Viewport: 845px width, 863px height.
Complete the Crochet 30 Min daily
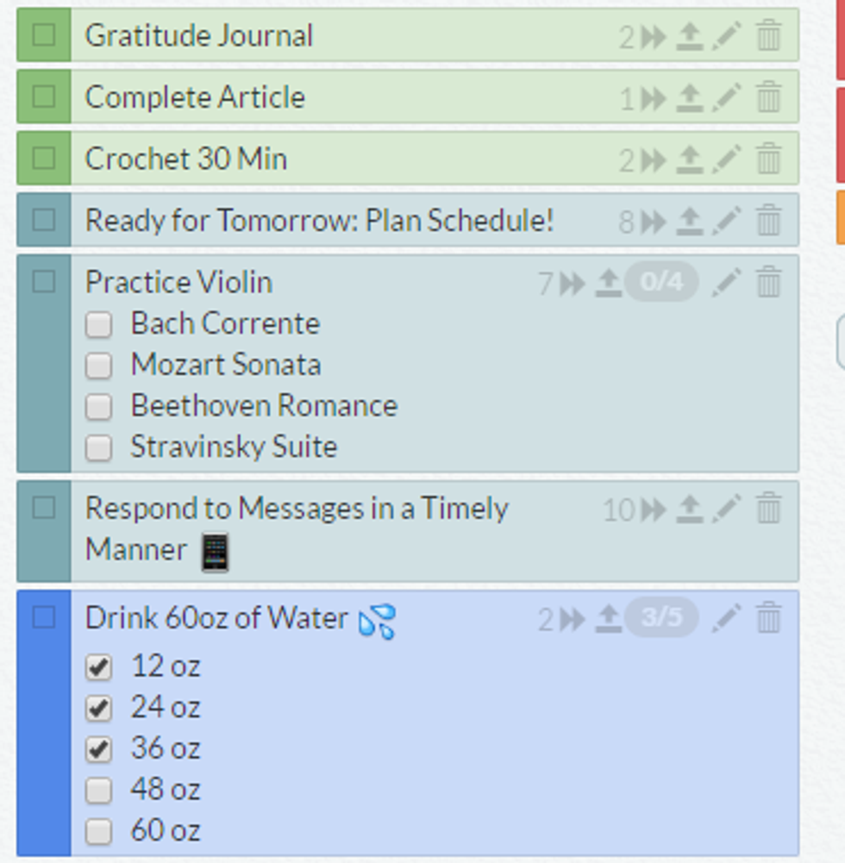pos(43,159)
